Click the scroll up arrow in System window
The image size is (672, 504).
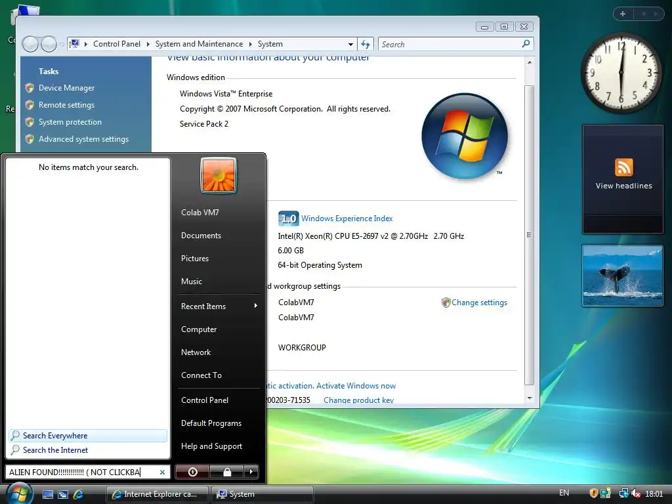[x=530, y=62]
